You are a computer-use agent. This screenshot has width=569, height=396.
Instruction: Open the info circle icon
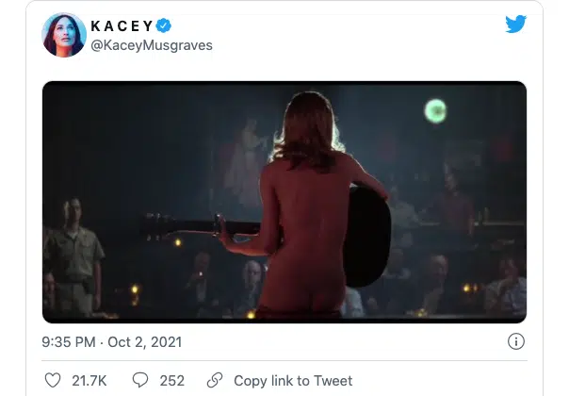[x=515, y=340]
